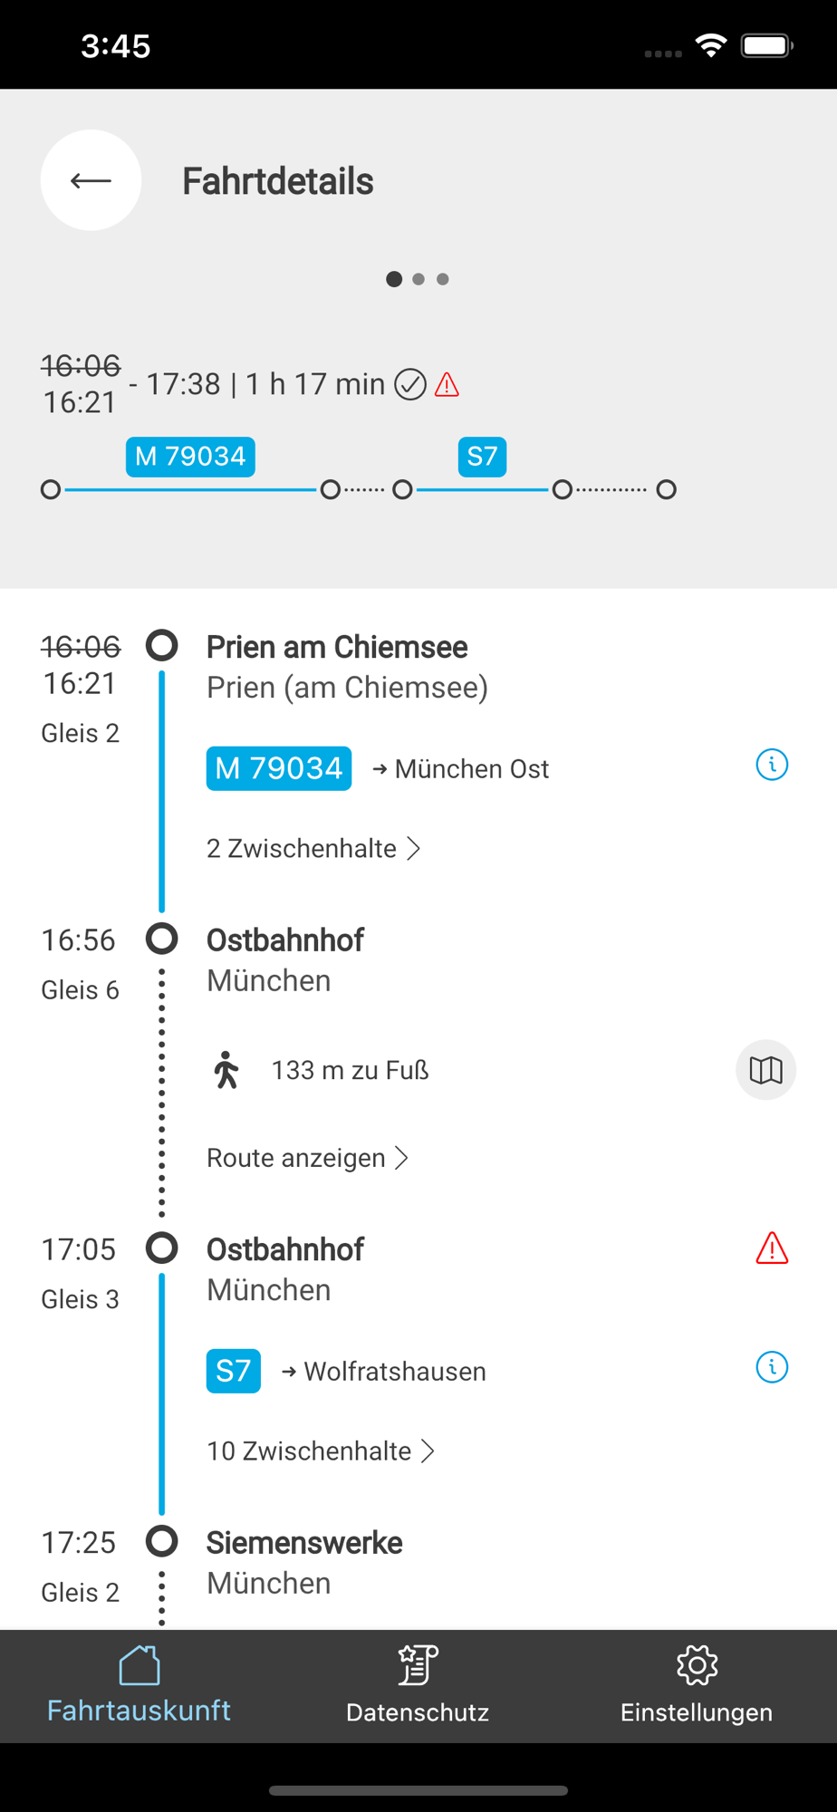This screenshot has height=1812, width=837.
Task: Tap the checkmark circle in trip summary
Action: coord(410,385)
